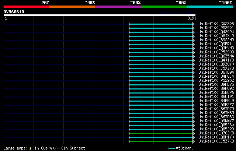Click the UniRef100_B6TD94 label
The height and width of the screenshot is (151, 236).
[x=216, y=73]
